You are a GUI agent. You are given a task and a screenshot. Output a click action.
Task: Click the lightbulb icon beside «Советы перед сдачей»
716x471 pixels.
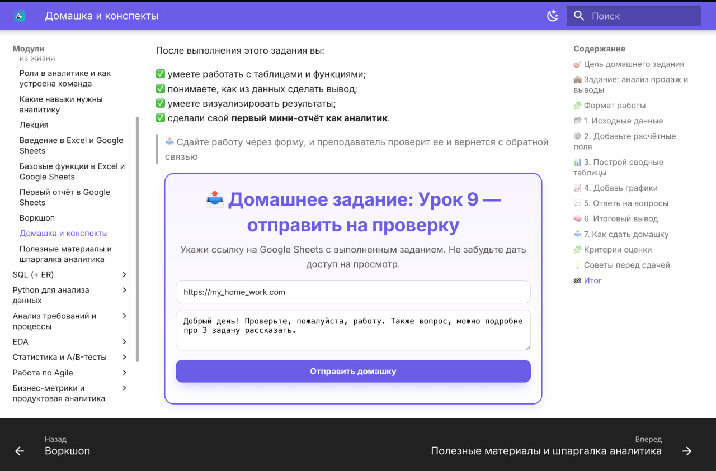576,265
